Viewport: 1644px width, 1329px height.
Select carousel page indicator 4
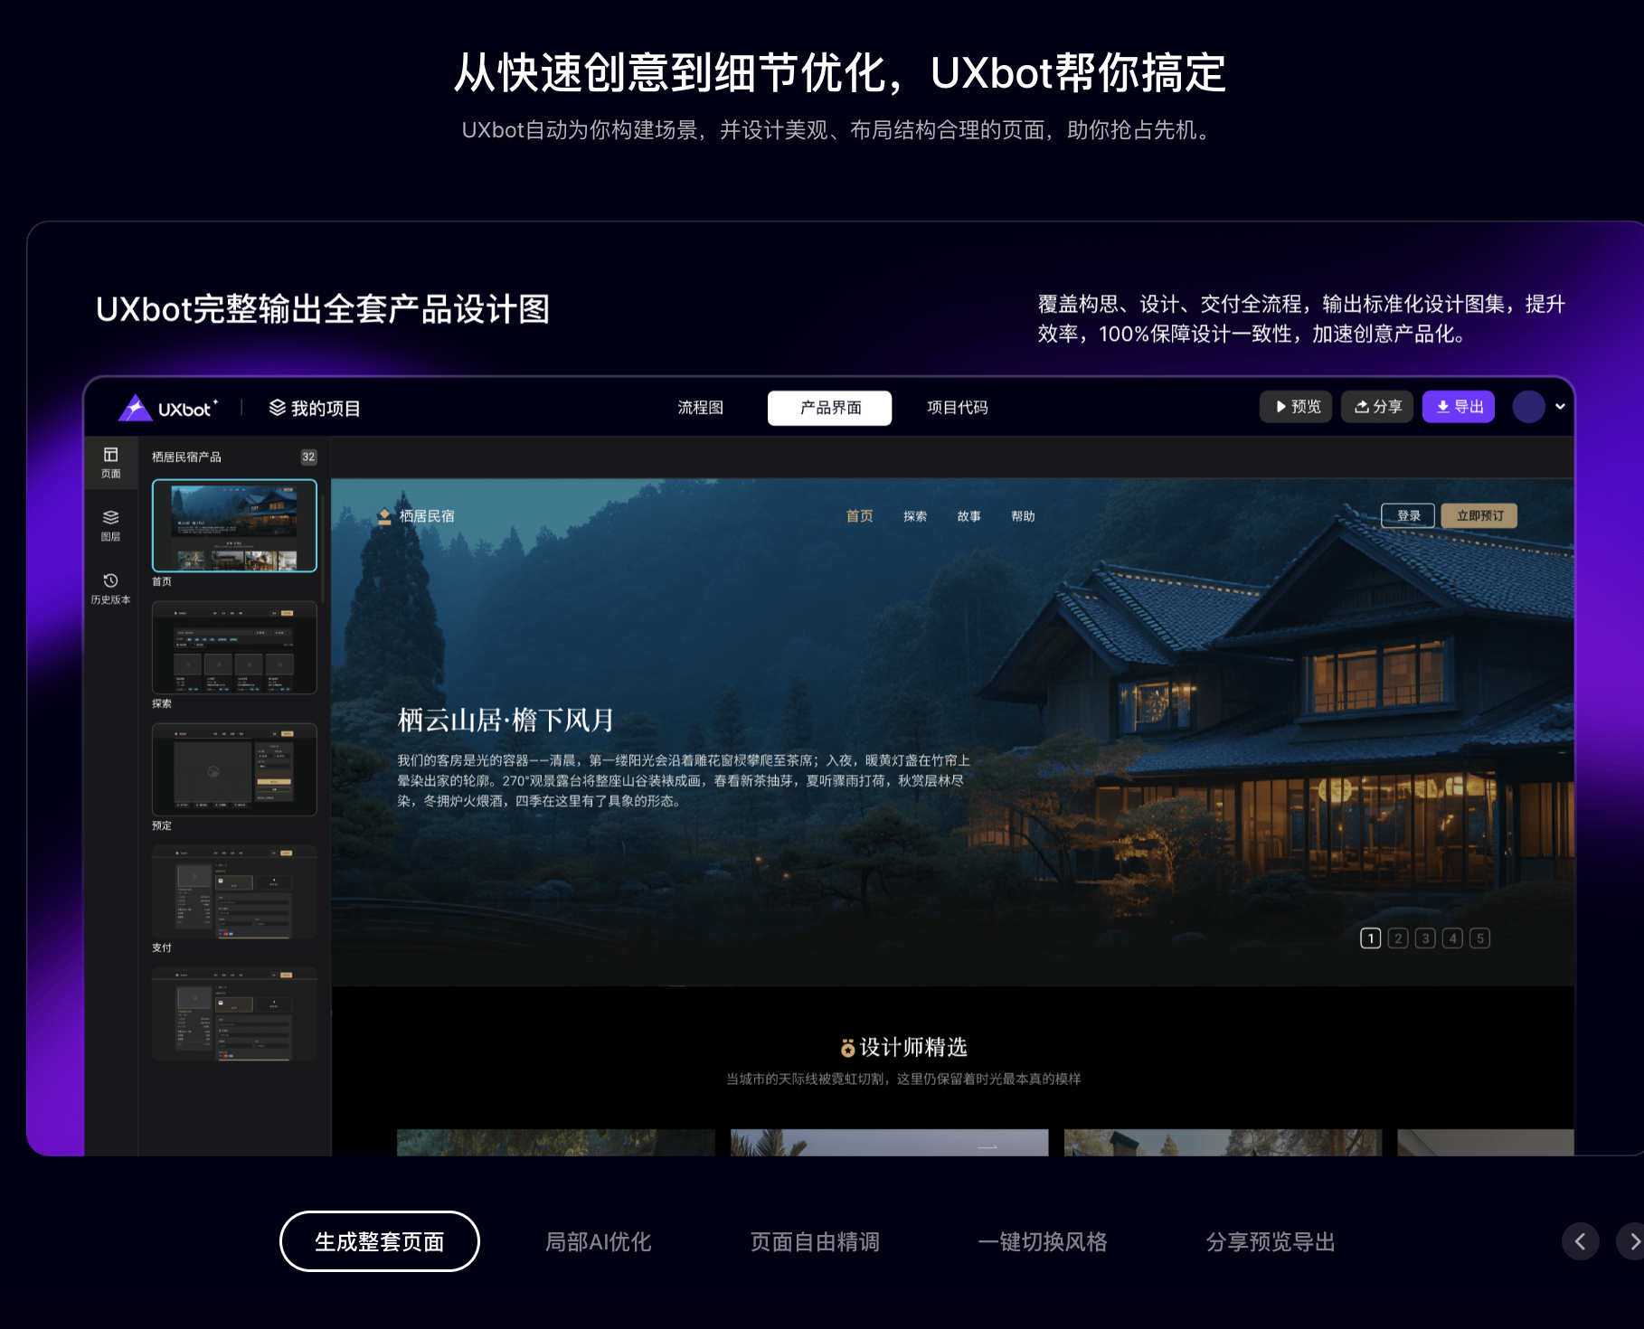coord(1452,938)
